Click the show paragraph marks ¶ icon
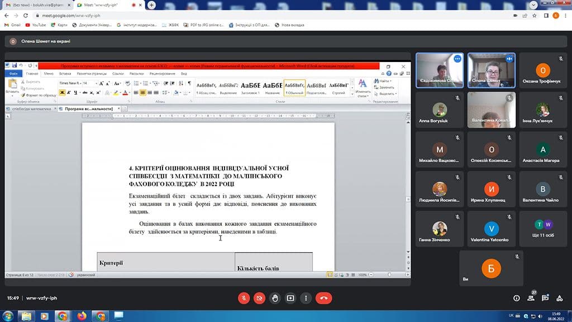 coord(189,84)
